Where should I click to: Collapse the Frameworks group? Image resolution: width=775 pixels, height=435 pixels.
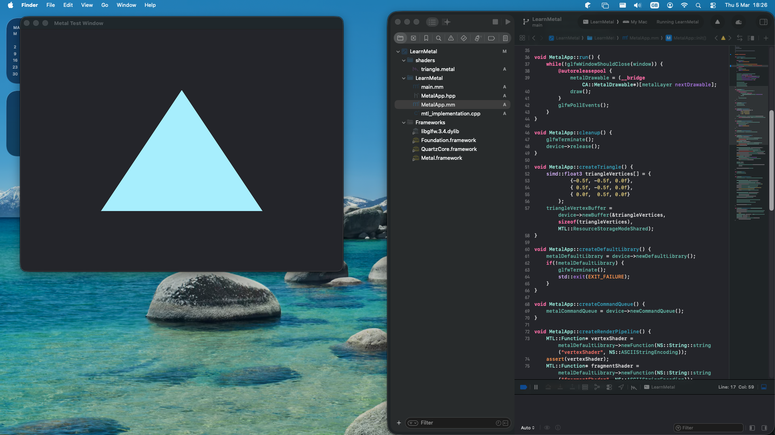(403, 122)
